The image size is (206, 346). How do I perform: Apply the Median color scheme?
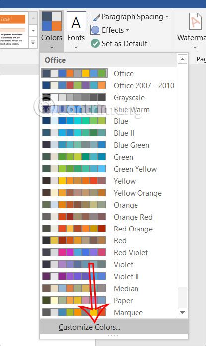[109, 288]
